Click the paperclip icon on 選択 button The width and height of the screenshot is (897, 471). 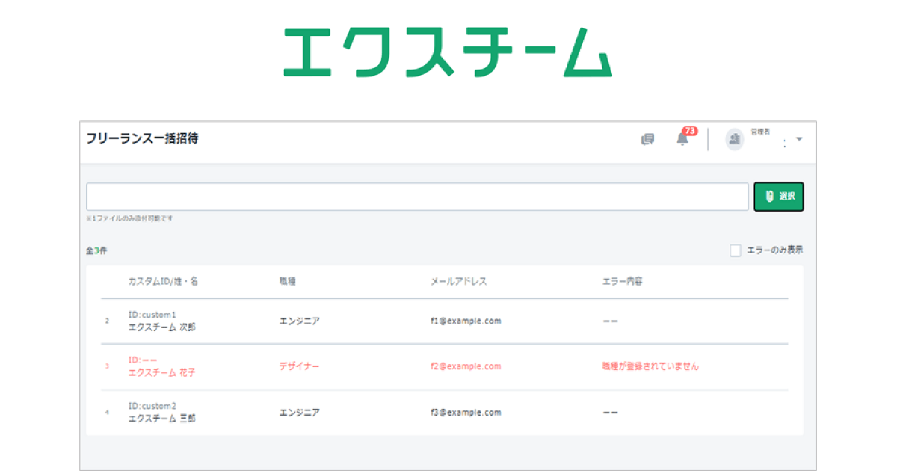click(x=769, y=197)
